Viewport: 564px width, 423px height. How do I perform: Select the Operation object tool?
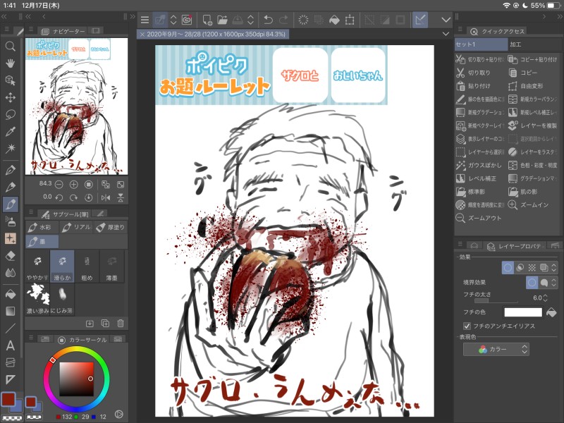[x=11, y=80]
